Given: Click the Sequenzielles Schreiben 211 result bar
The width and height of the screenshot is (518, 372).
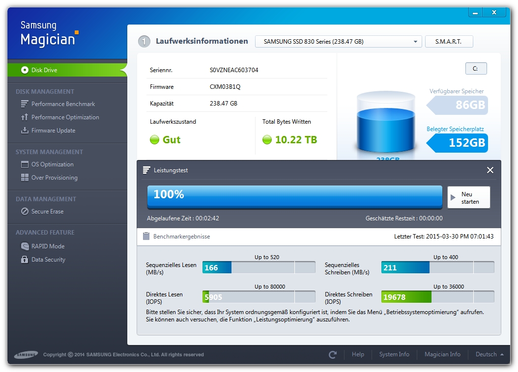Looking at the screenshot, I should coord(437,267).
